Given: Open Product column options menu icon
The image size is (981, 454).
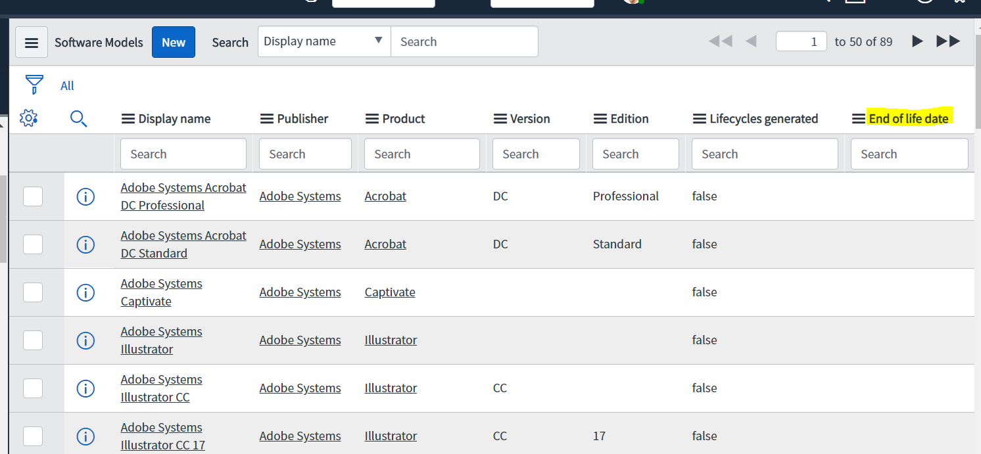Looking at the screenshot, I should coord(372,119).
